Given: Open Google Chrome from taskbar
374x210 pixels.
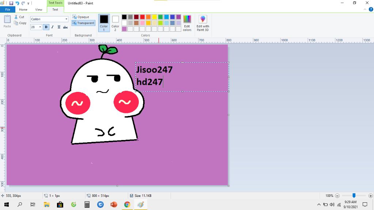Looking at the screenshot, I should point(127,205).
